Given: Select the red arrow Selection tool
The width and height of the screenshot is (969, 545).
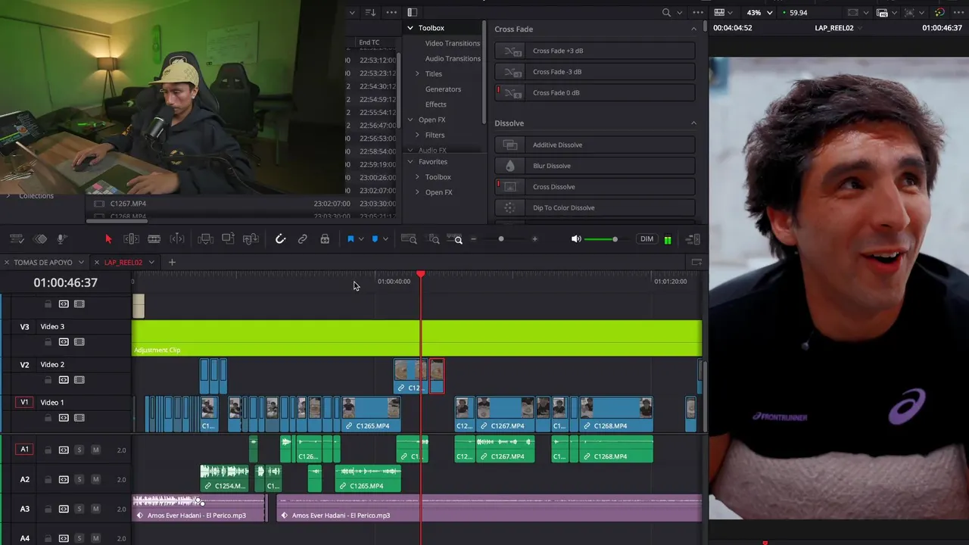Looking at the screenshot, I should (x=108, y=239).
